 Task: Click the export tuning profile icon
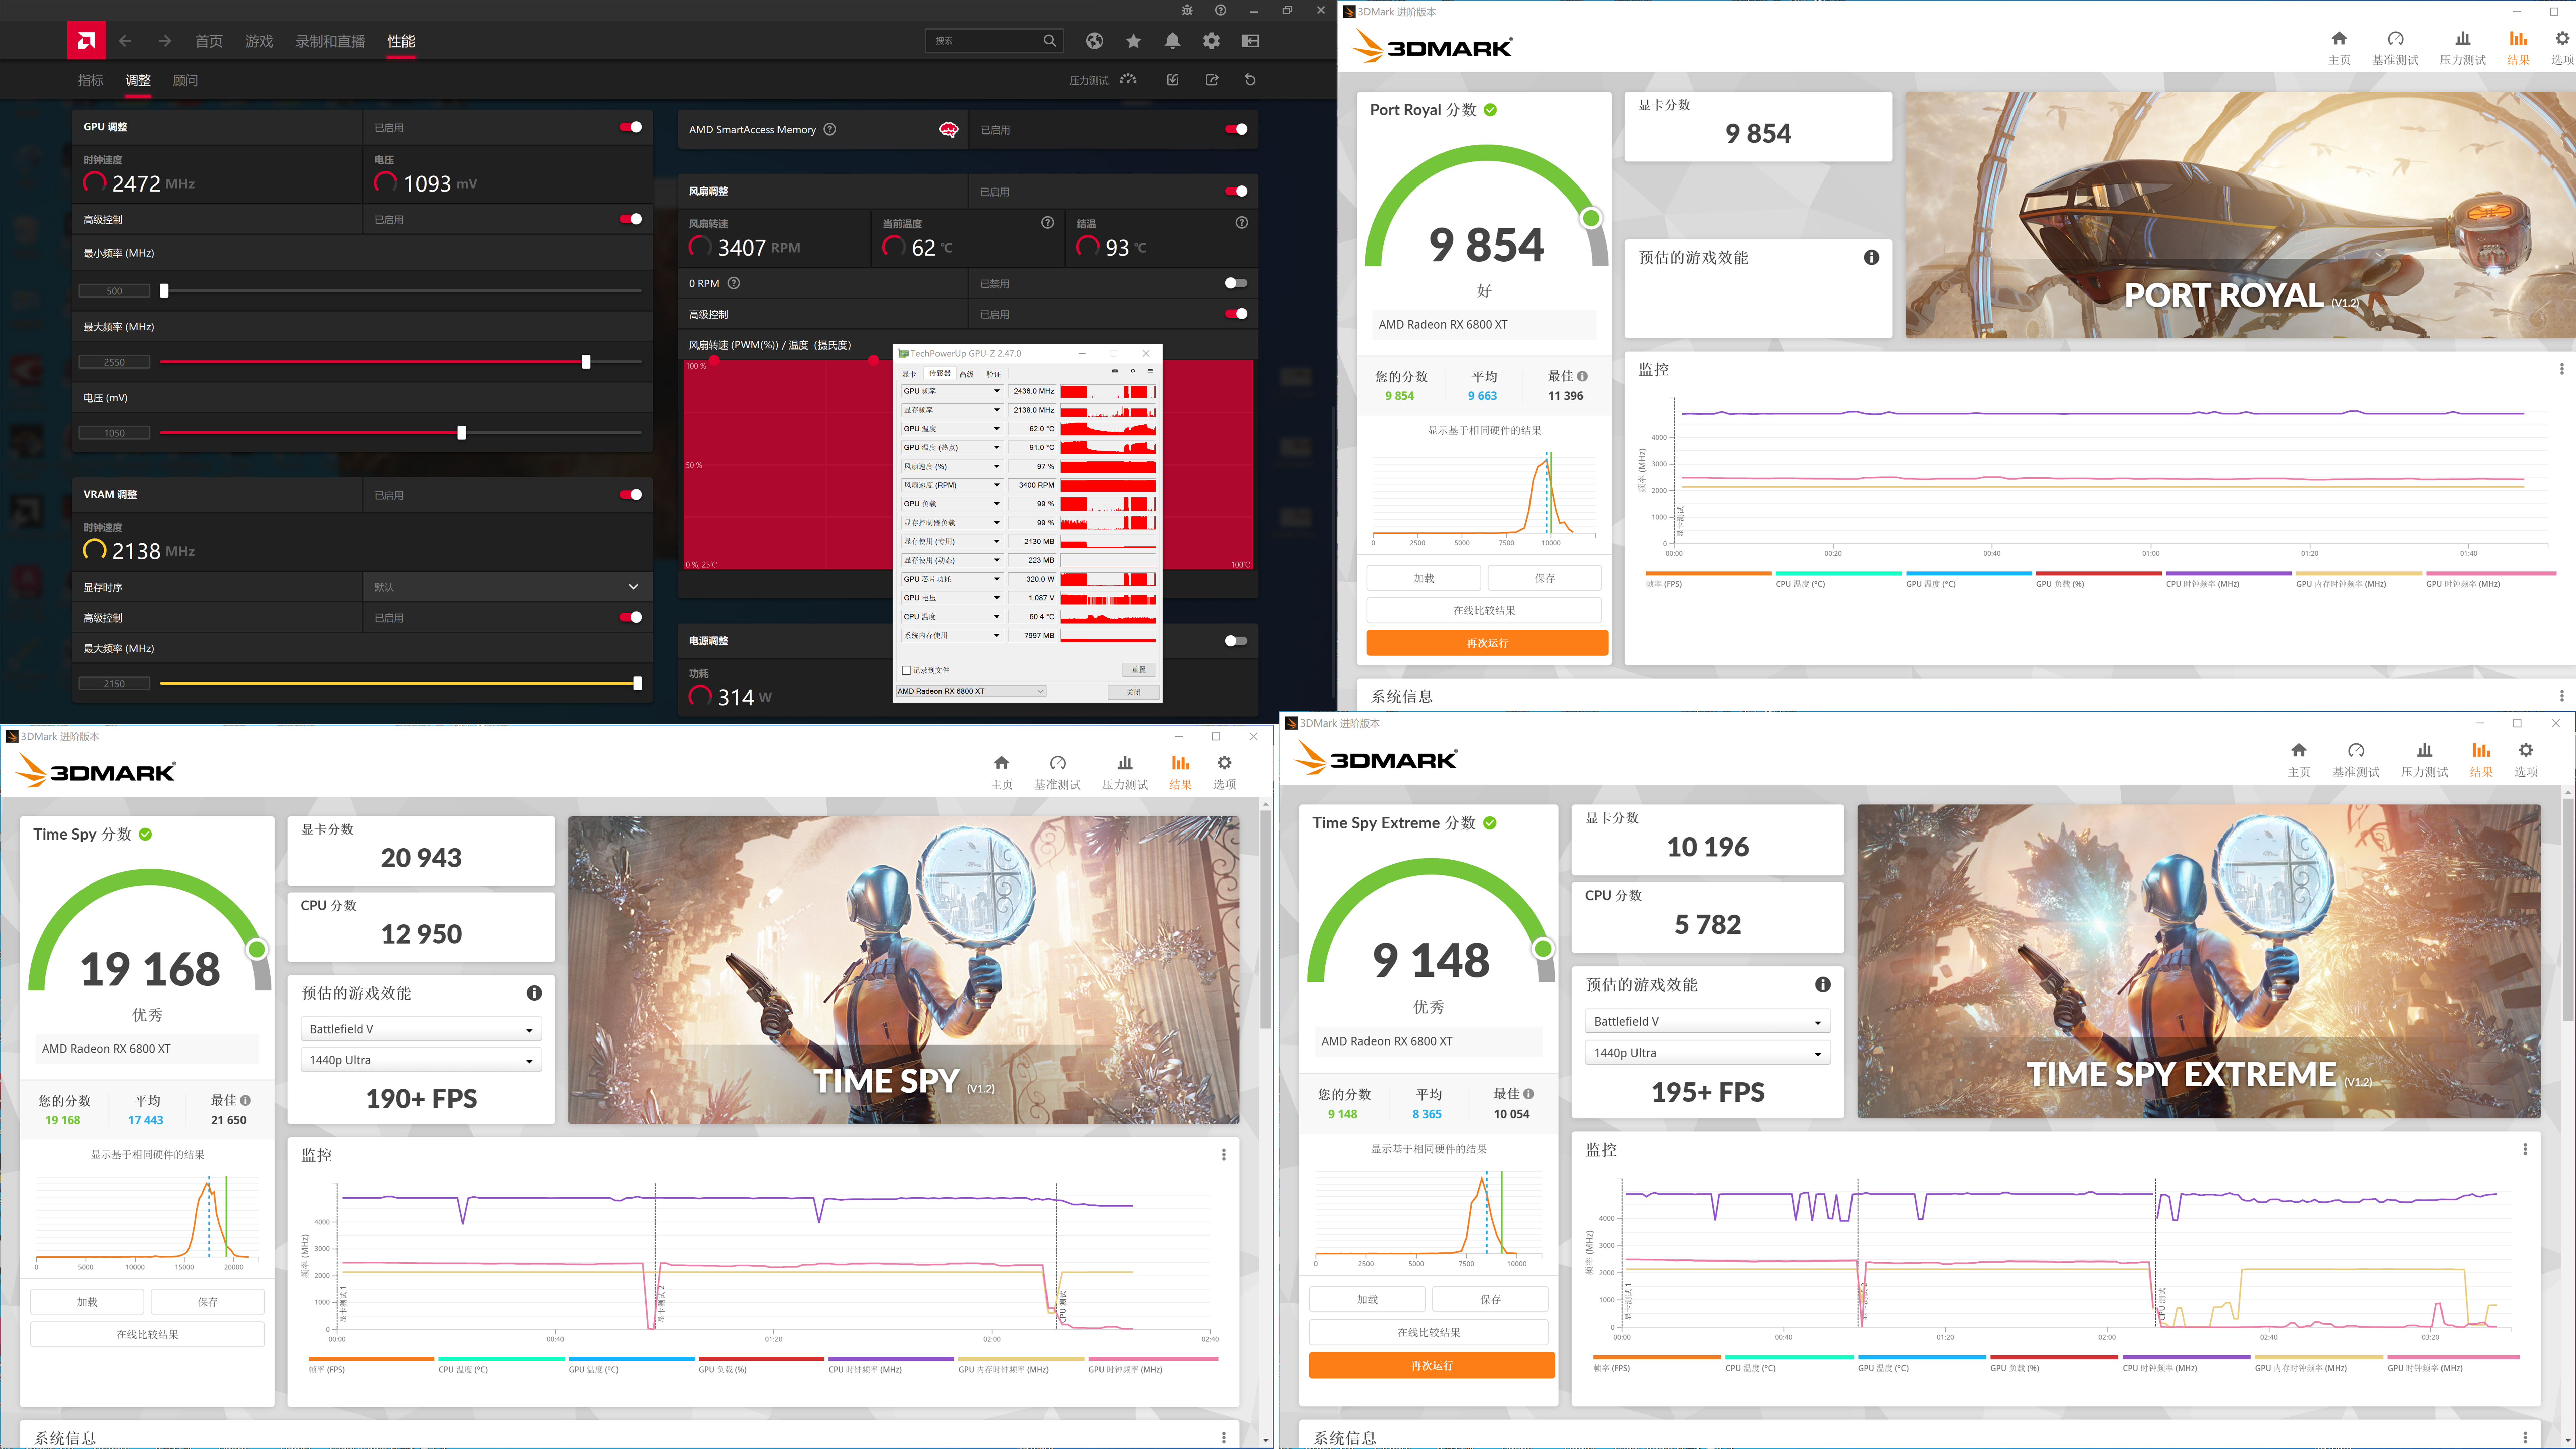[1212, 80]
